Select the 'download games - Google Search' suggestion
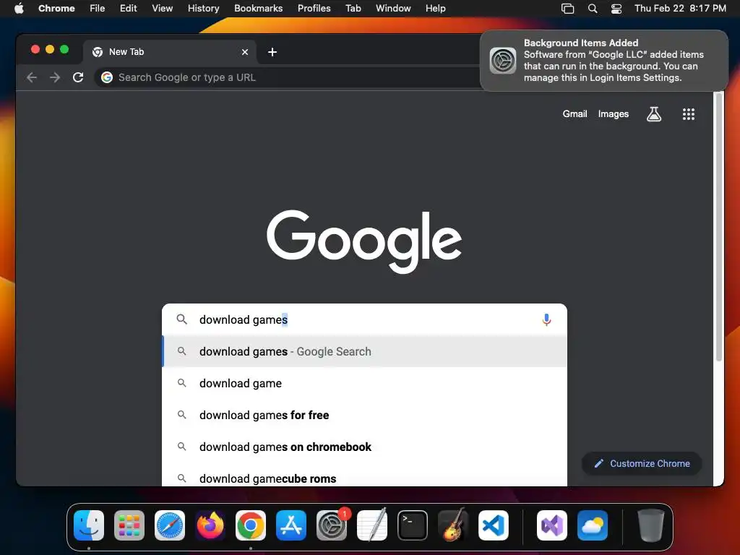The image size is (740, 555). click(x=364, y=352)
